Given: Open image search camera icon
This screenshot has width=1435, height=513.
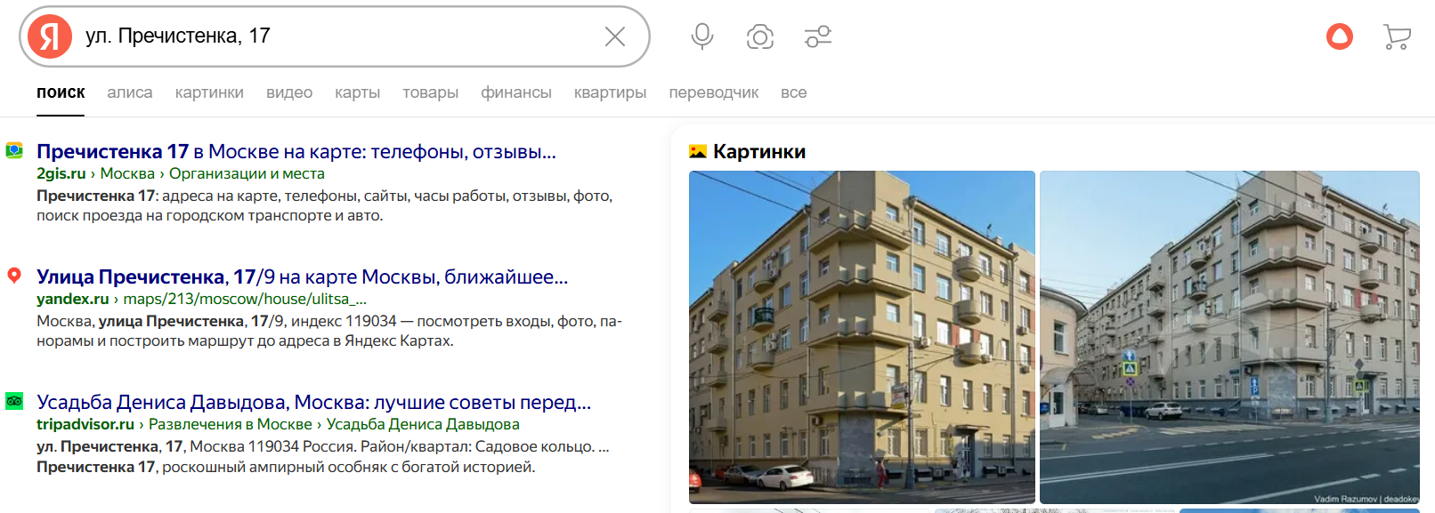Looking at the screenshot, I should 760,36.
